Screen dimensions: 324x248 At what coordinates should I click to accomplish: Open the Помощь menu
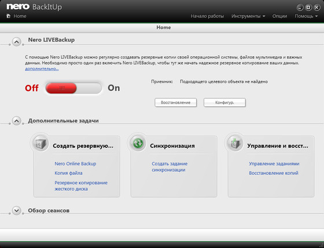[x=306, y=16]
